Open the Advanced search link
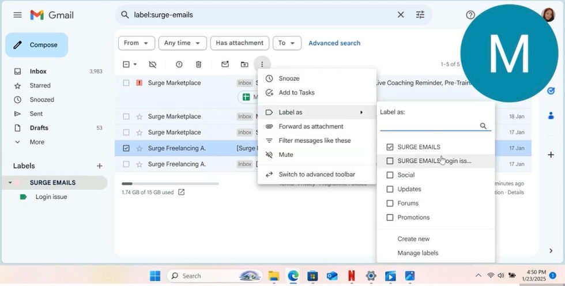 tap(334, 43)
